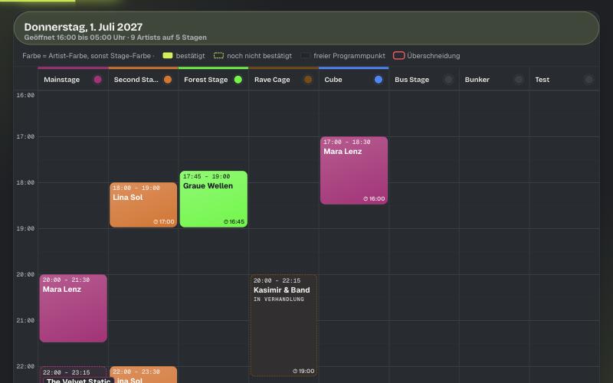Click clock icon 19:00 on Kasimir & Band card
Viewport: 613px width, 383px height.
[295, 371]
